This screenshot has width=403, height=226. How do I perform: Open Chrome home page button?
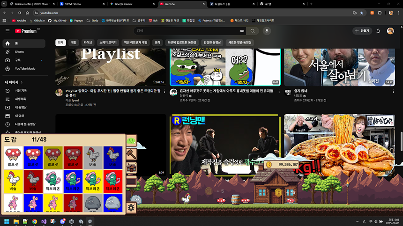tap(27, 13)
